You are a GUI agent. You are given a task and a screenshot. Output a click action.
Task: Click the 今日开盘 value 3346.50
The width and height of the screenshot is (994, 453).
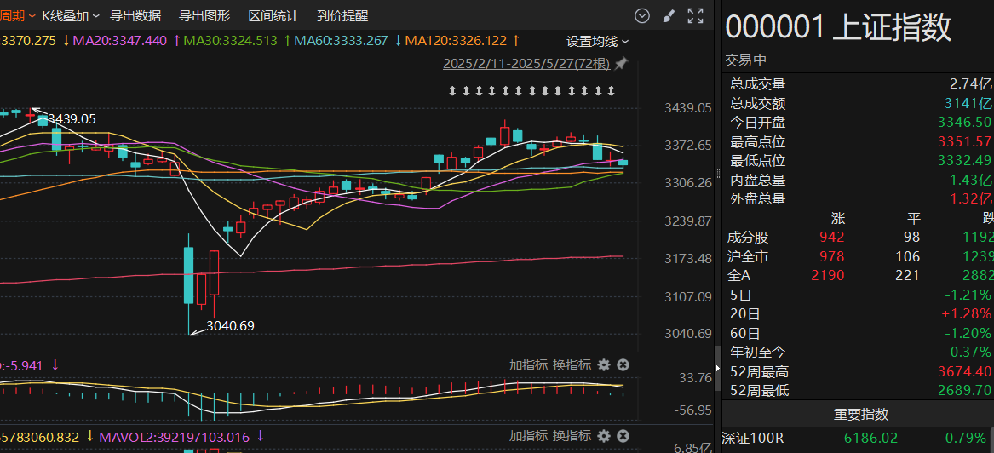(x=965, y=123)
